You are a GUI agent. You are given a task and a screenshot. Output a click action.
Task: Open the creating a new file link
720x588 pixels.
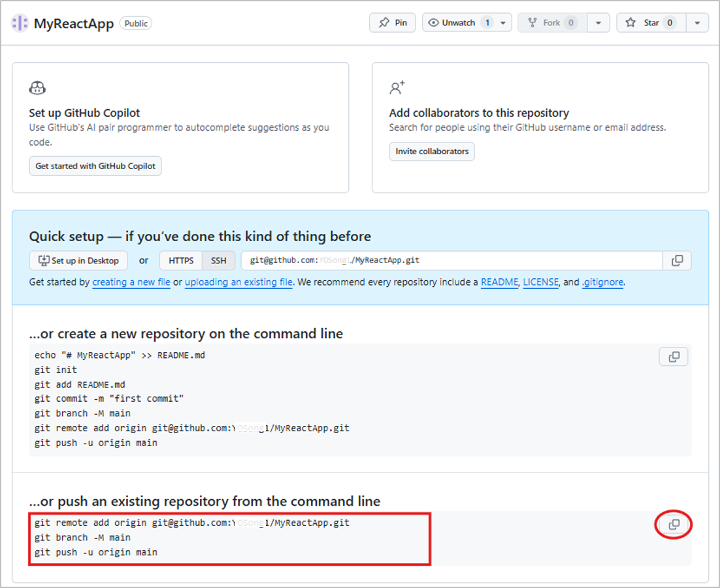click(x=131, y=282)
